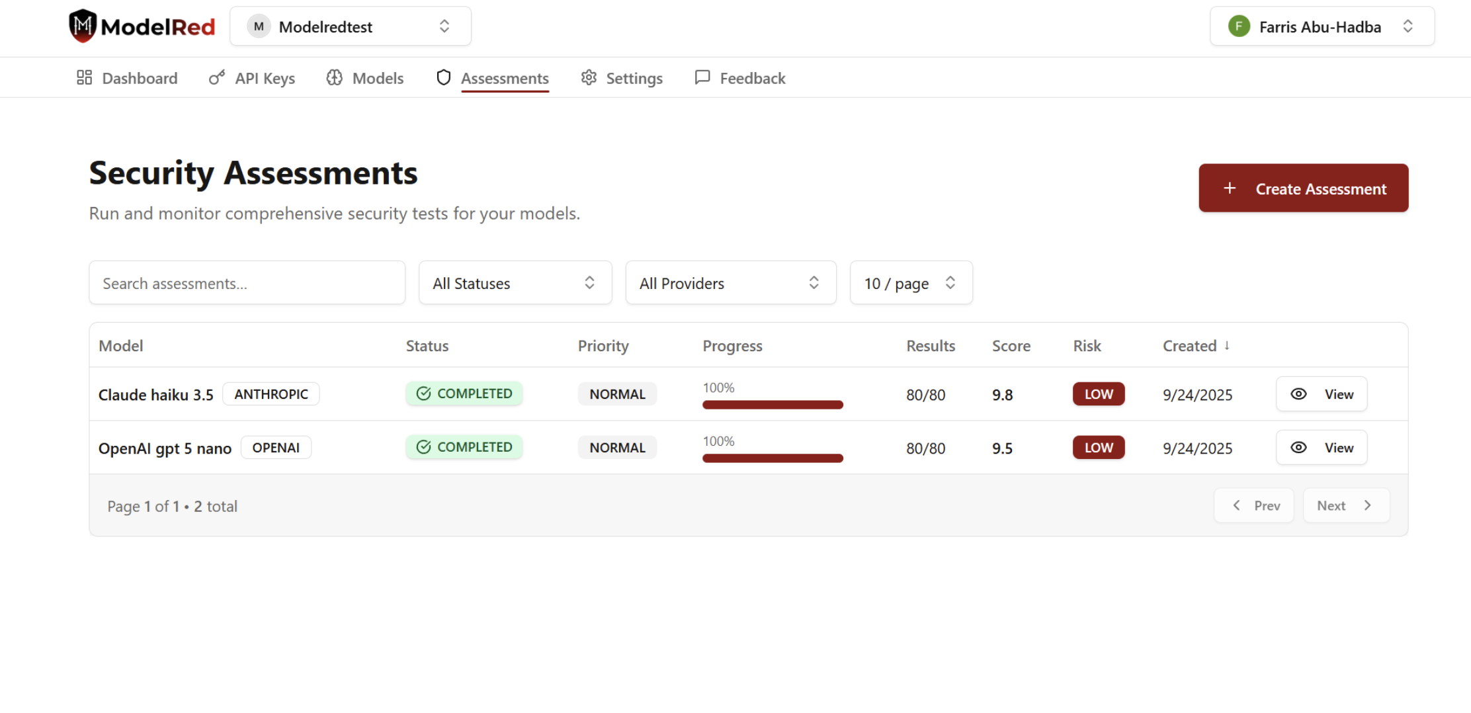Click the Assessments shield icon
This screenshot has height=713, width=1471.
click(443, 77)
